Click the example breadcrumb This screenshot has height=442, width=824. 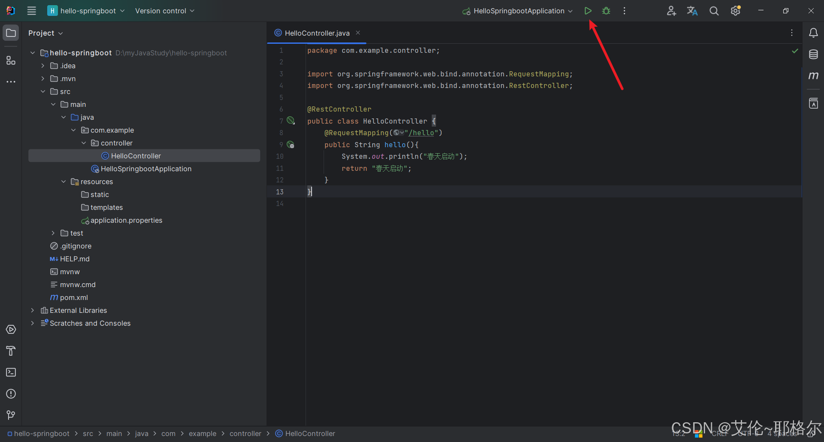[203, 434]
